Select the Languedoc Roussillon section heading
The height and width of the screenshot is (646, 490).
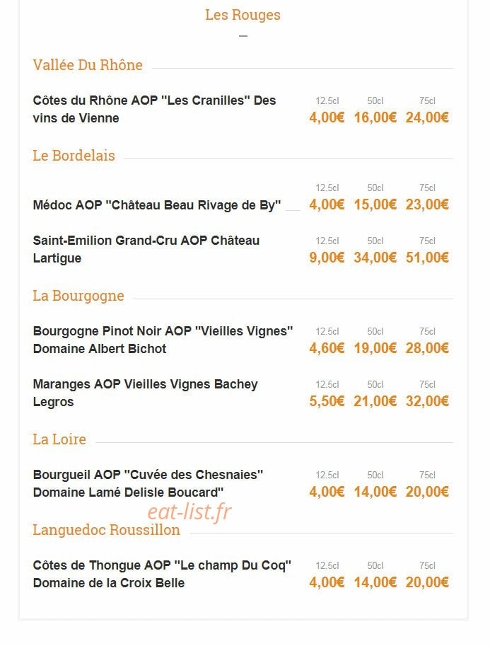click(x=106, y=530)
